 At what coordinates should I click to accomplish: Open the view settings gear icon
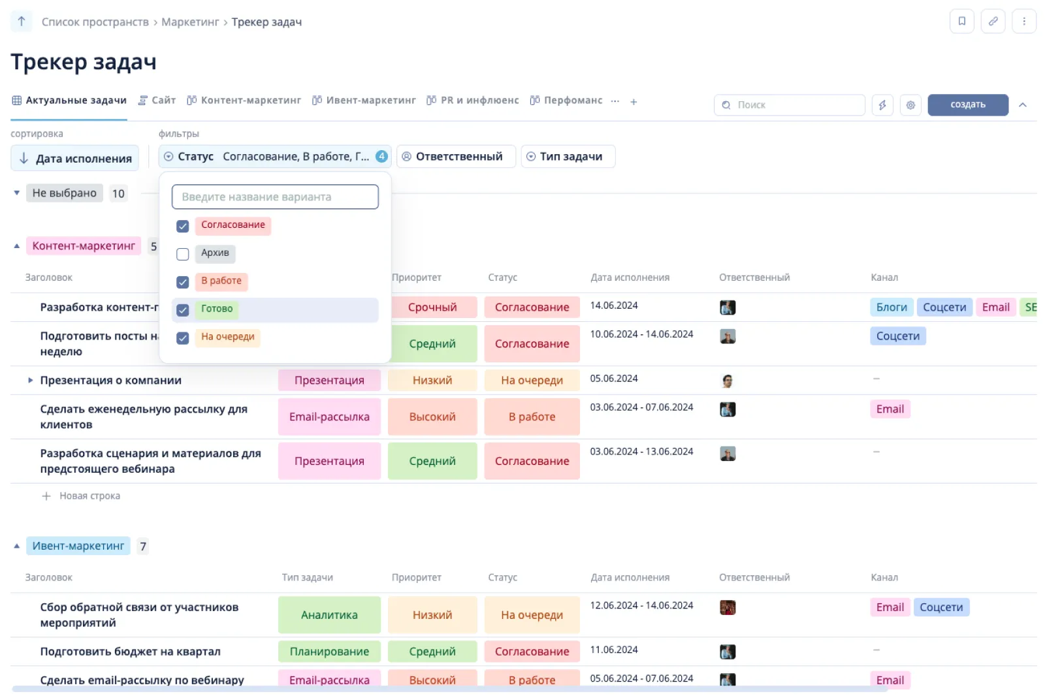(910, 105)
